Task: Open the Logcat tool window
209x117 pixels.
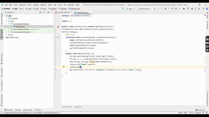Action: pyautogui.click(x=27, y=110)
